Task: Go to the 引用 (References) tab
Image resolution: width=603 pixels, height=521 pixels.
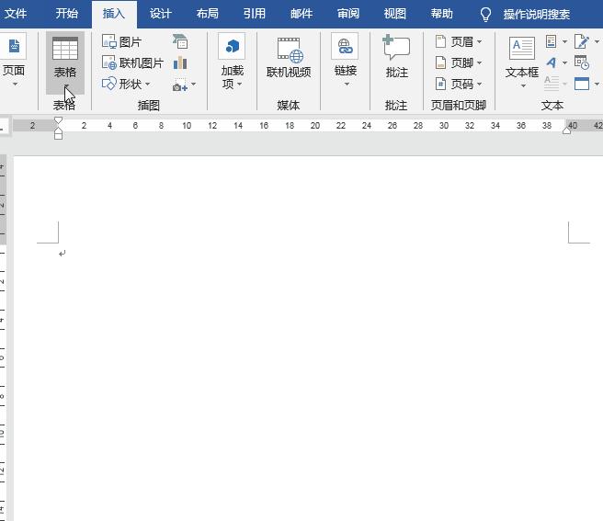Action: pyautogui.click(x=255, y=14)
